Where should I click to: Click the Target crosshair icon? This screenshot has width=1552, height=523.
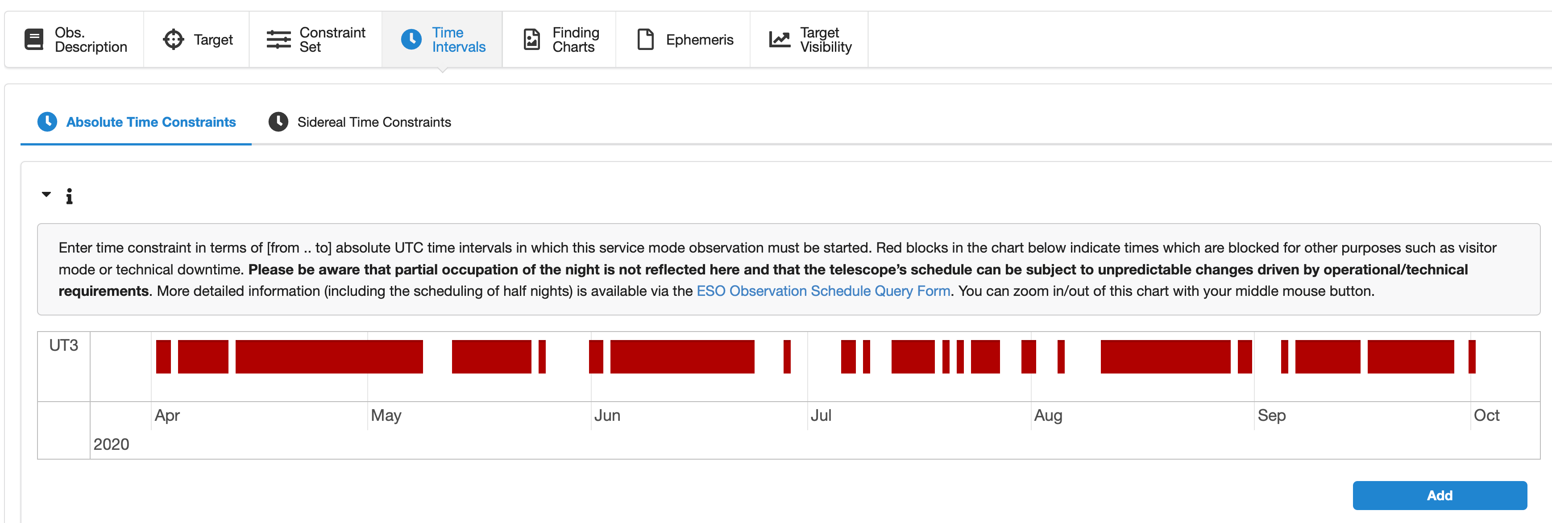[x=173, y=40]
